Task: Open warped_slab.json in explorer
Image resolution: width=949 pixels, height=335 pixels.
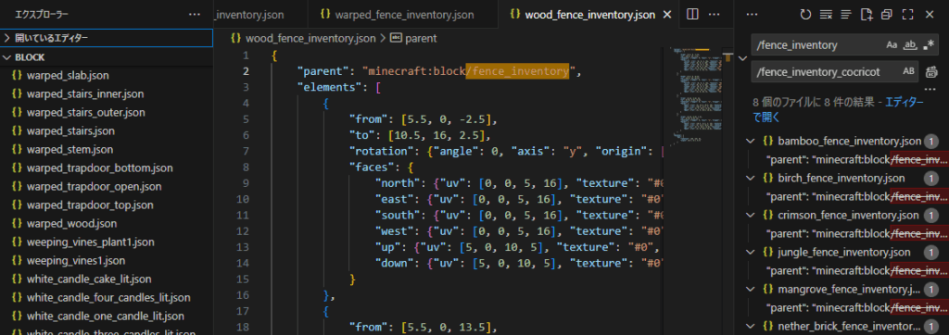Action: click(68, 76)
